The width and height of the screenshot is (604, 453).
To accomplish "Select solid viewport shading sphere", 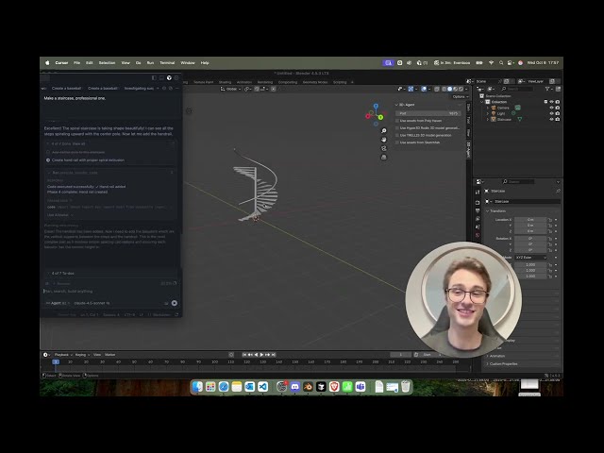I will tap(449, 89).
